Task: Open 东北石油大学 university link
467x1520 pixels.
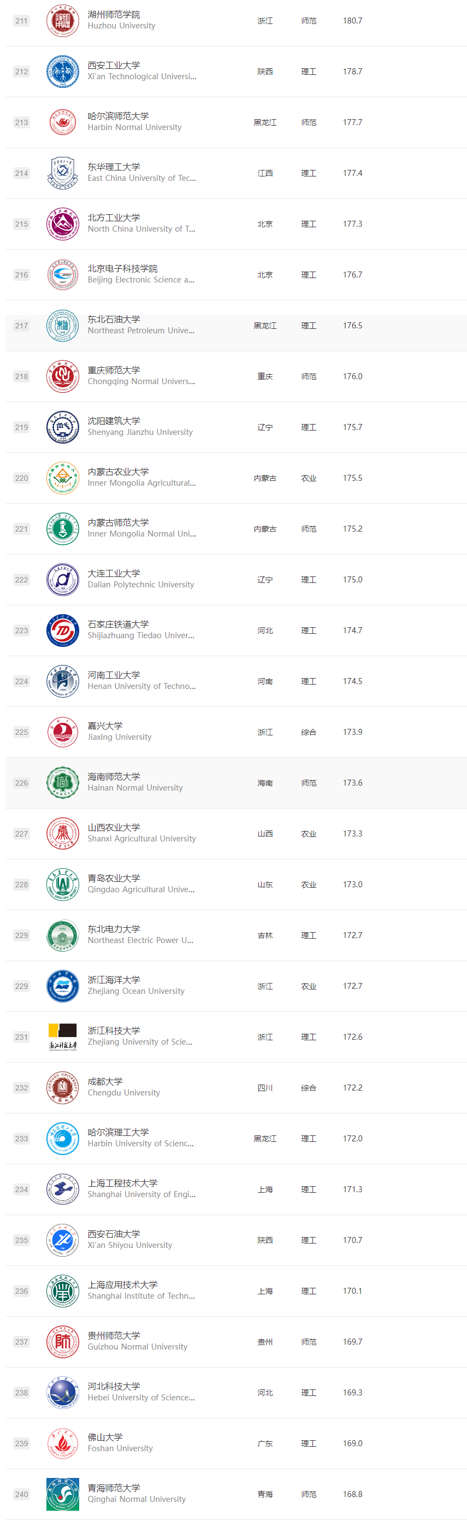Action: point(114,319)
